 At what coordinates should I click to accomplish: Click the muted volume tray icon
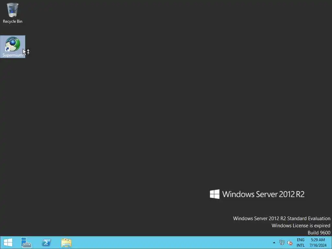pos(290,243)
